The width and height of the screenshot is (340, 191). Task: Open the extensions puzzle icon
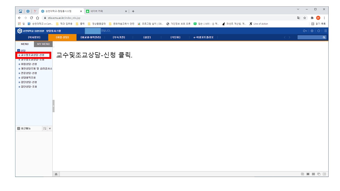(x=312, y=18)
